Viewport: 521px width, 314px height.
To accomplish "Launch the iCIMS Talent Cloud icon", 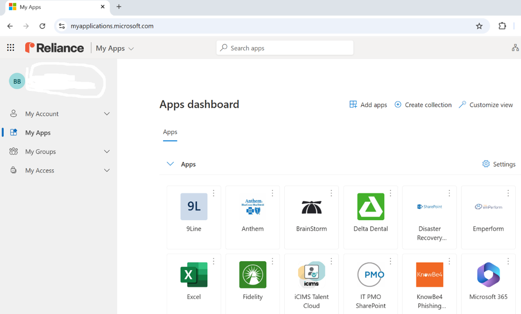I will (x=312, y=274).
